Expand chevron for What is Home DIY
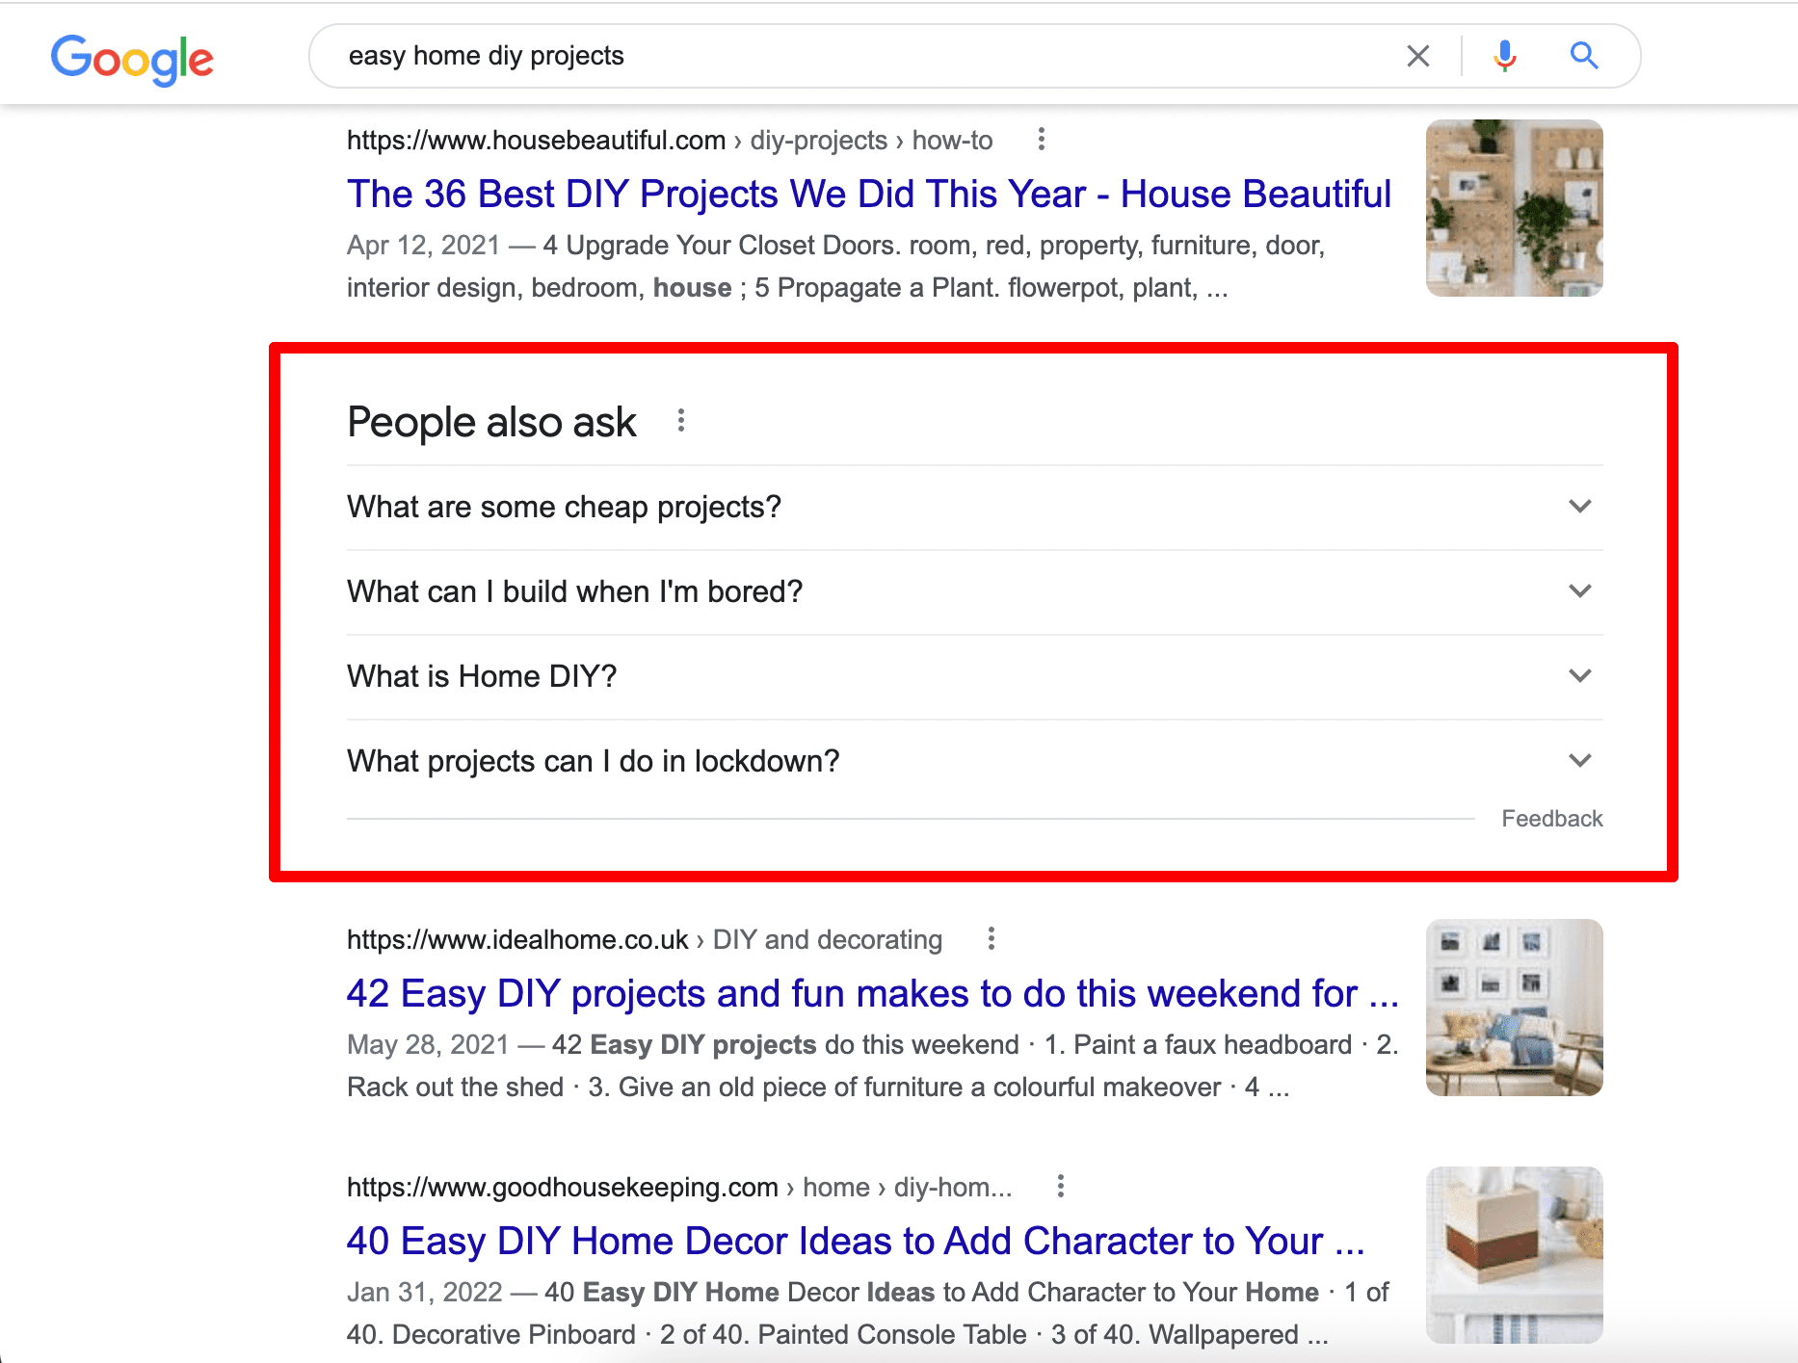This screenshot has width=1798, height=1363. [1579, 676]
